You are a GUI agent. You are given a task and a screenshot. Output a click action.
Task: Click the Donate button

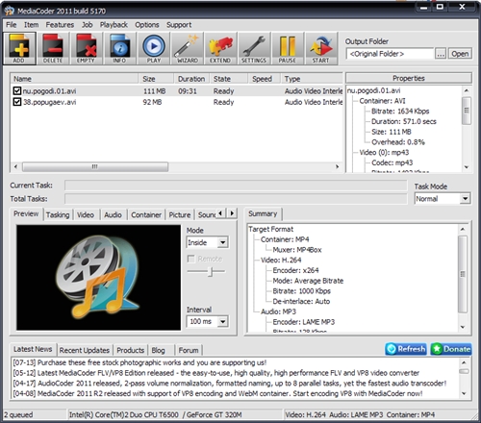point(451,349)
